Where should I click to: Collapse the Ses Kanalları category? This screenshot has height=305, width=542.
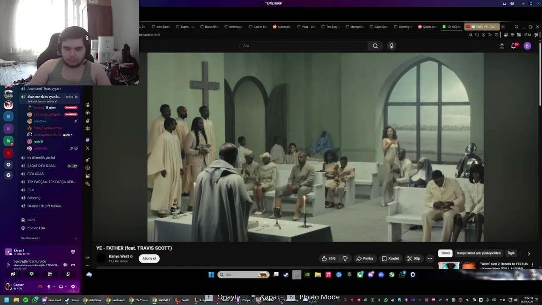pyautogui.click(x=30, y=238)
